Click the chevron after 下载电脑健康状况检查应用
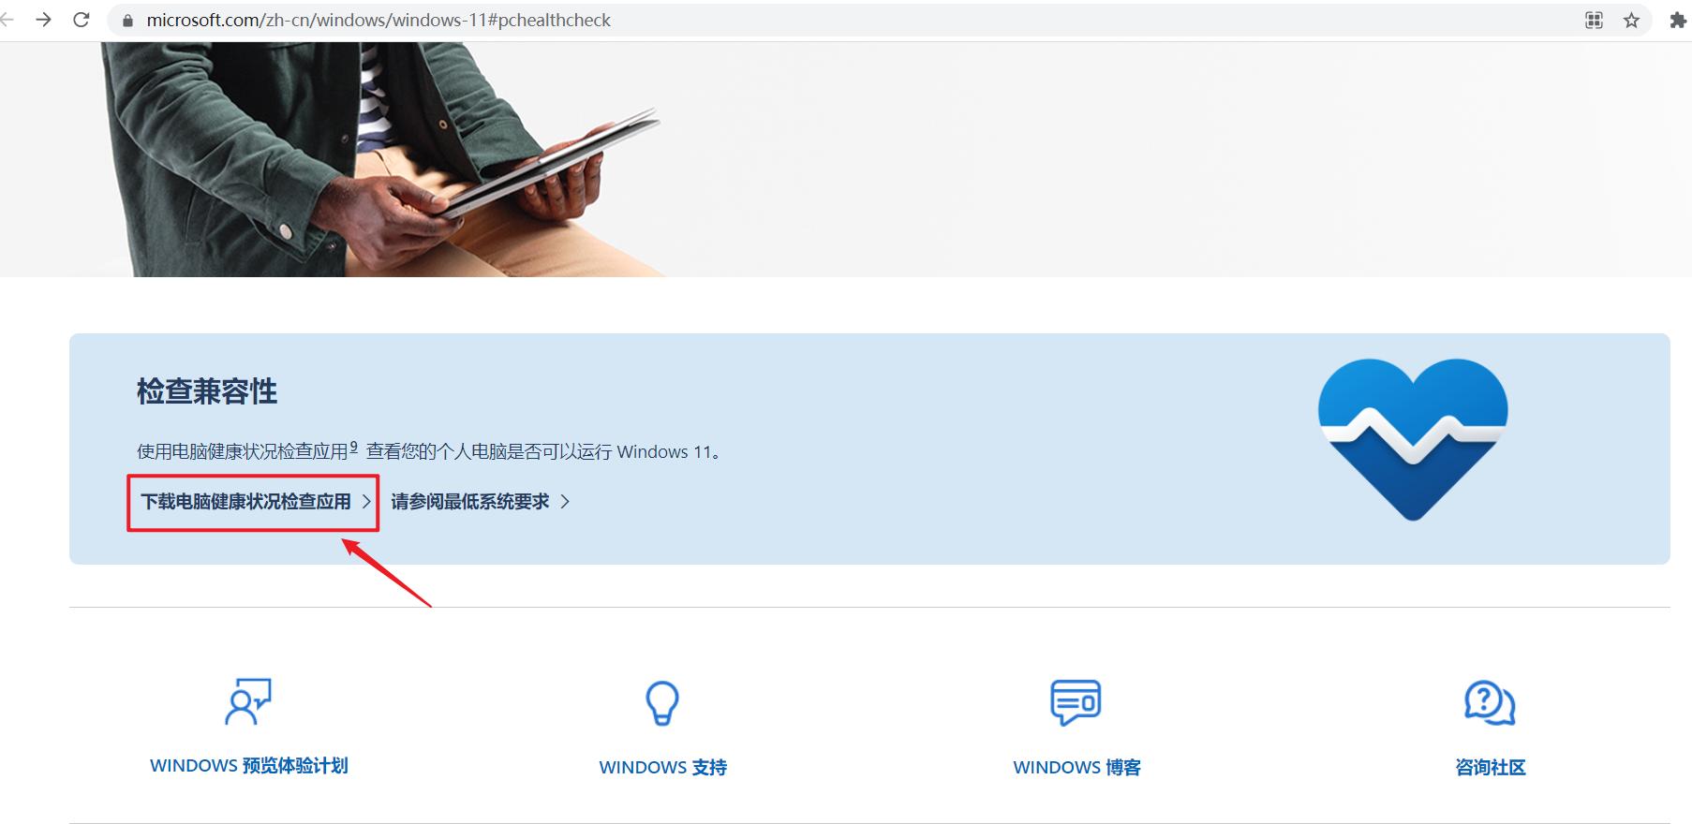Viewport: 1692px width, 824px height. pos(366,502)
